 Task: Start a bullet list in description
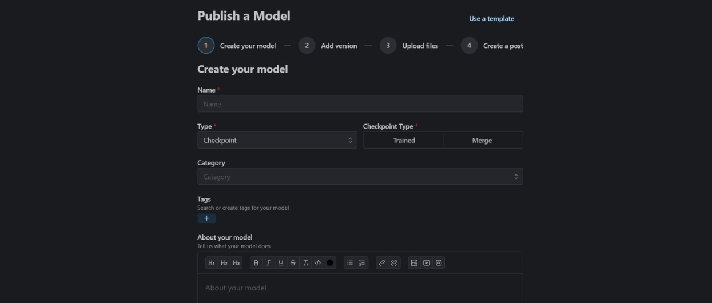350,263
